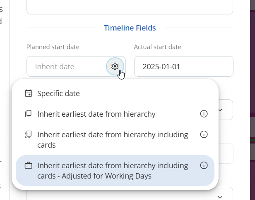Expand dropdown chevron right of the menu
Viewport: 255px width, 200px height.
coord(220,110)
